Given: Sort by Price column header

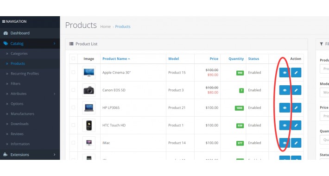Looking at the screenshot, I should click(214, 59).
